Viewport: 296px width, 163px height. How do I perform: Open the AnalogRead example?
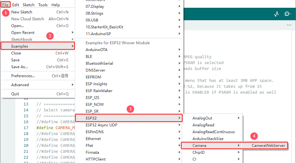tap(212, 125)
